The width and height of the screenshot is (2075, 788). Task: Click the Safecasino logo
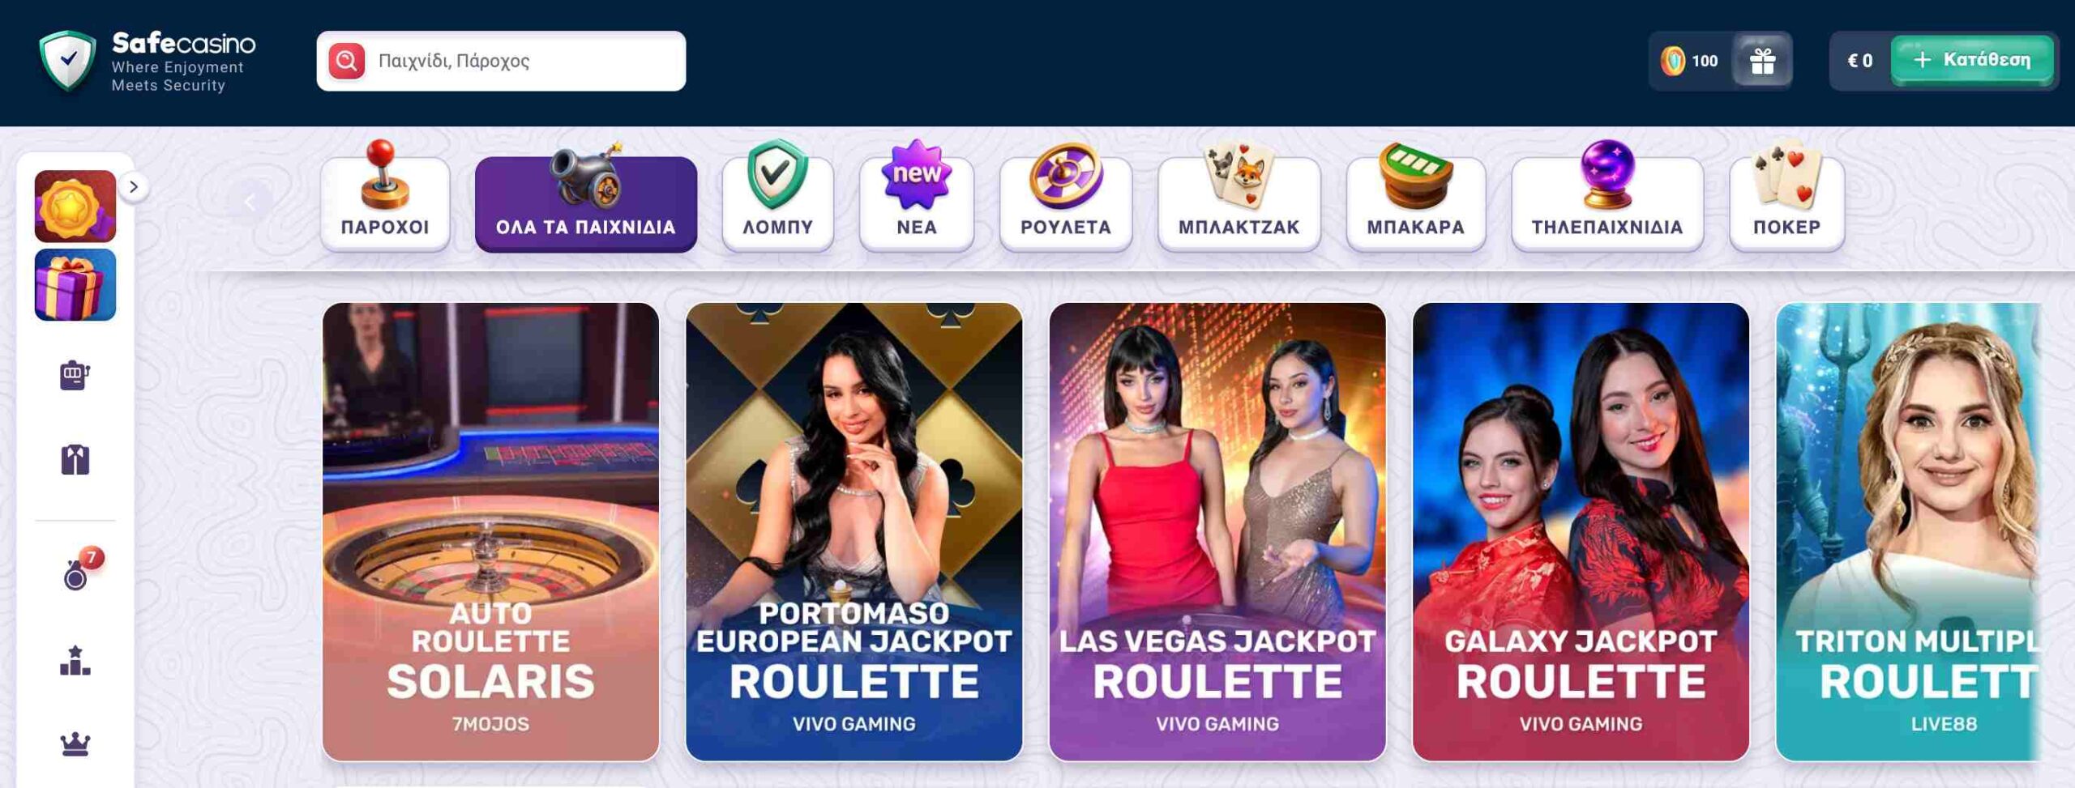[148, 62]
